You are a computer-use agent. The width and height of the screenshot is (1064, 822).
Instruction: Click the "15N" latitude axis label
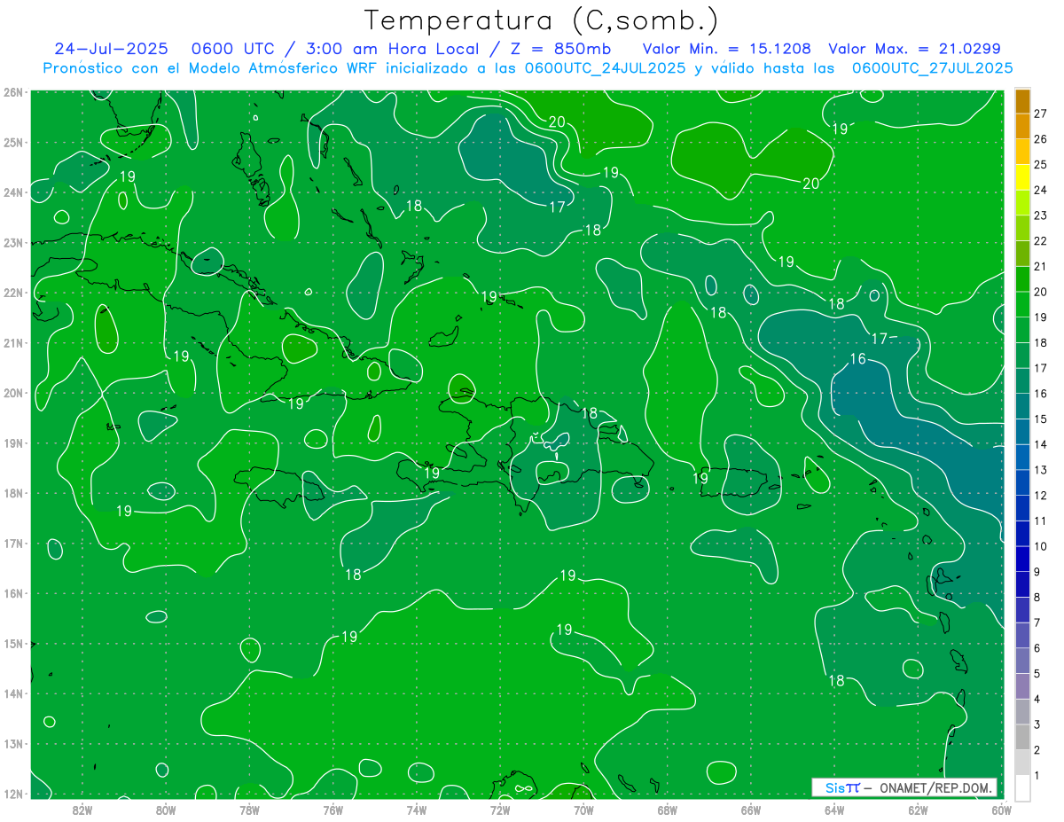click(x=13, y=643)
